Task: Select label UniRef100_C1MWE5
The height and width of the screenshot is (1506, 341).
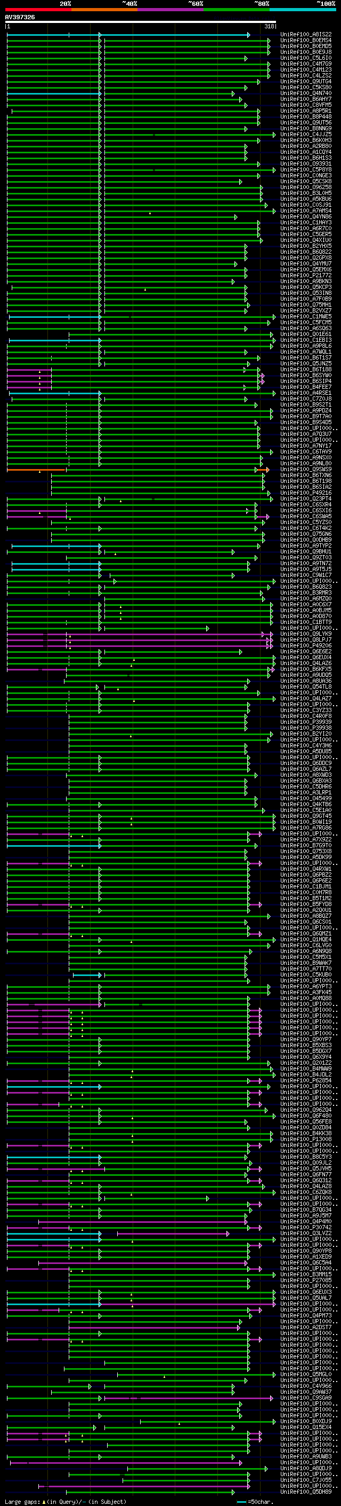Action: pyautogui.click(x=306, y=316)
